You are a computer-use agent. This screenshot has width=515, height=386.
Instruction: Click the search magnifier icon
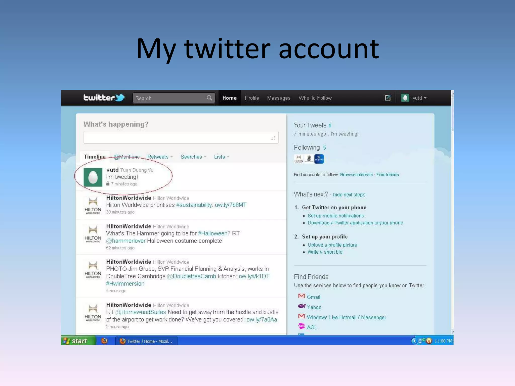pyautogui.click(x=209, y=98)
